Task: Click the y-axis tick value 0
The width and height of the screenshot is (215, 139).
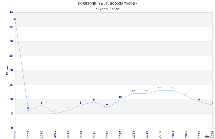Action: point(12,128)
